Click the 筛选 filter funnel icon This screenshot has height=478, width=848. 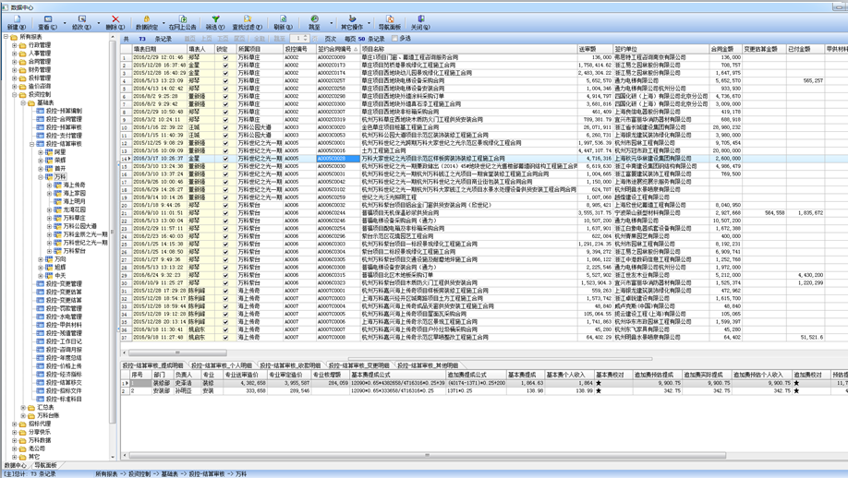click(215, 18)
